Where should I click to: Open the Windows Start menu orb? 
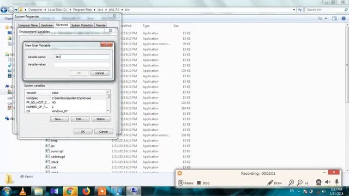coord(7,191)
